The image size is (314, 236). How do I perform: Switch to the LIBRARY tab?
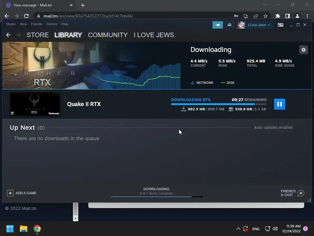click(x=68, y=35)
